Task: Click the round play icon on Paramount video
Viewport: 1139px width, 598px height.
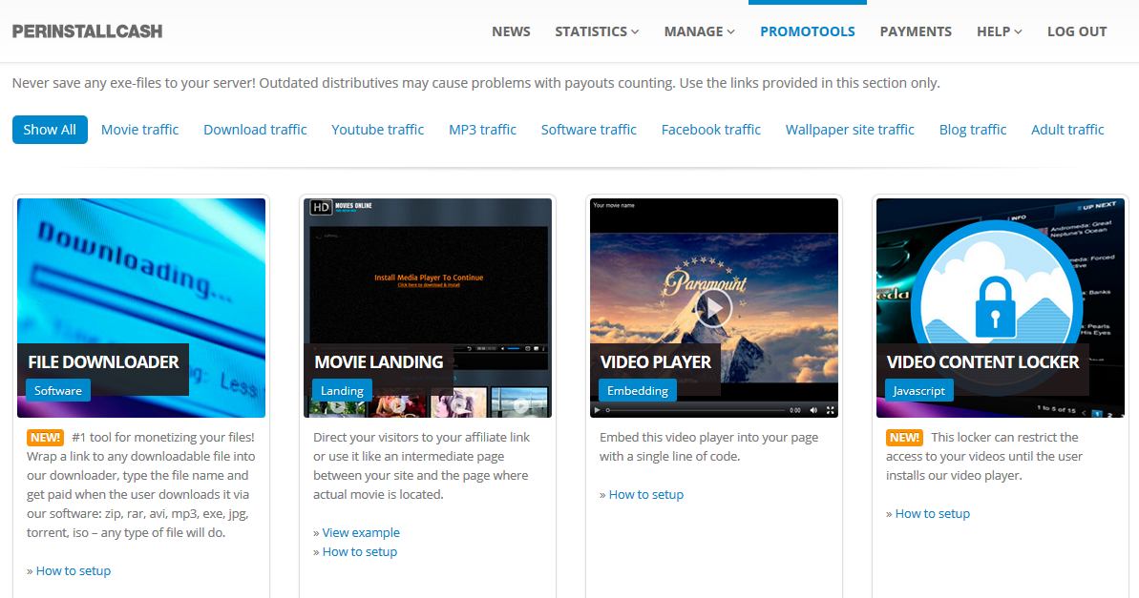Action: coord(714,308)
